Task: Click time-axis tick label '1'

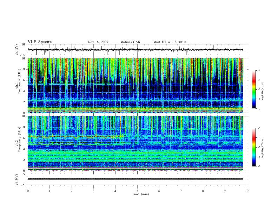Action: click(x=49, y=191)
